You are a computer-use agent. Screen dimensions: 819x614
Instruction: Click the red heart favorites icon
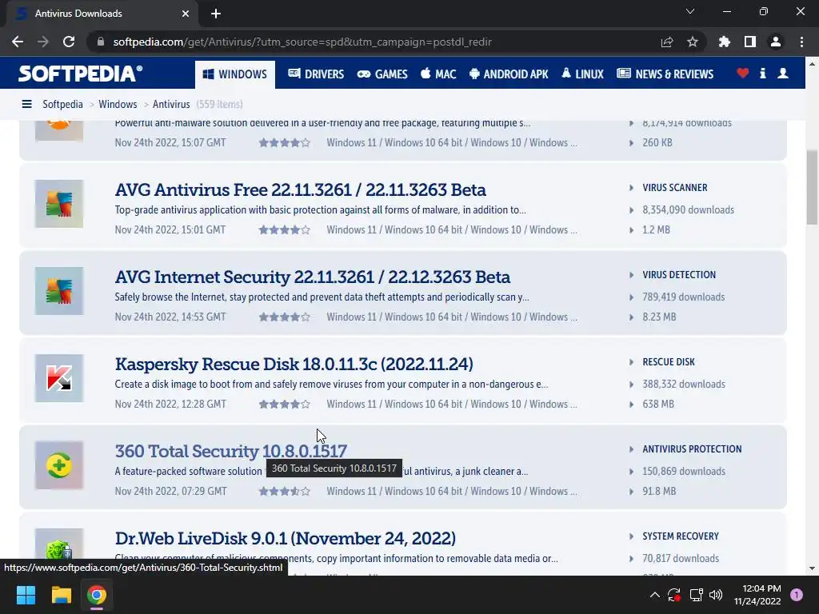pyautogui.click(x=743, y=73)
